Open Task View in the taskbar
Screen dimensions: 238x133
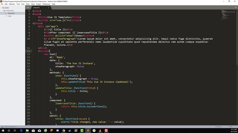click(15, 130)
